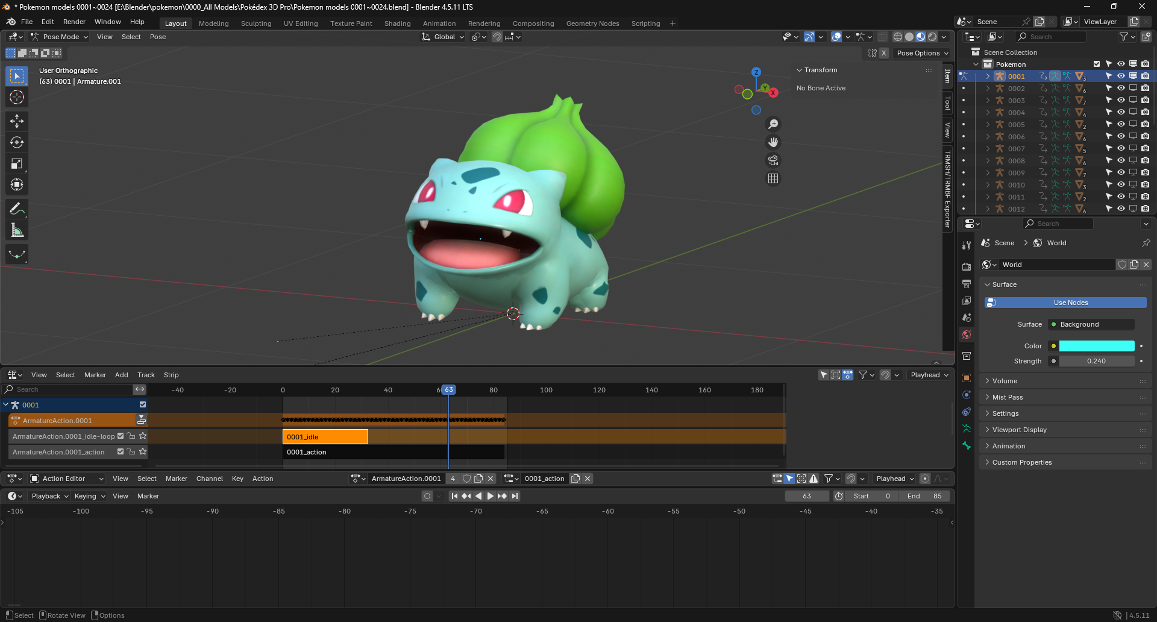
Task: Pick the Rotate tool in the toolbar
Action: pos(17,142)
